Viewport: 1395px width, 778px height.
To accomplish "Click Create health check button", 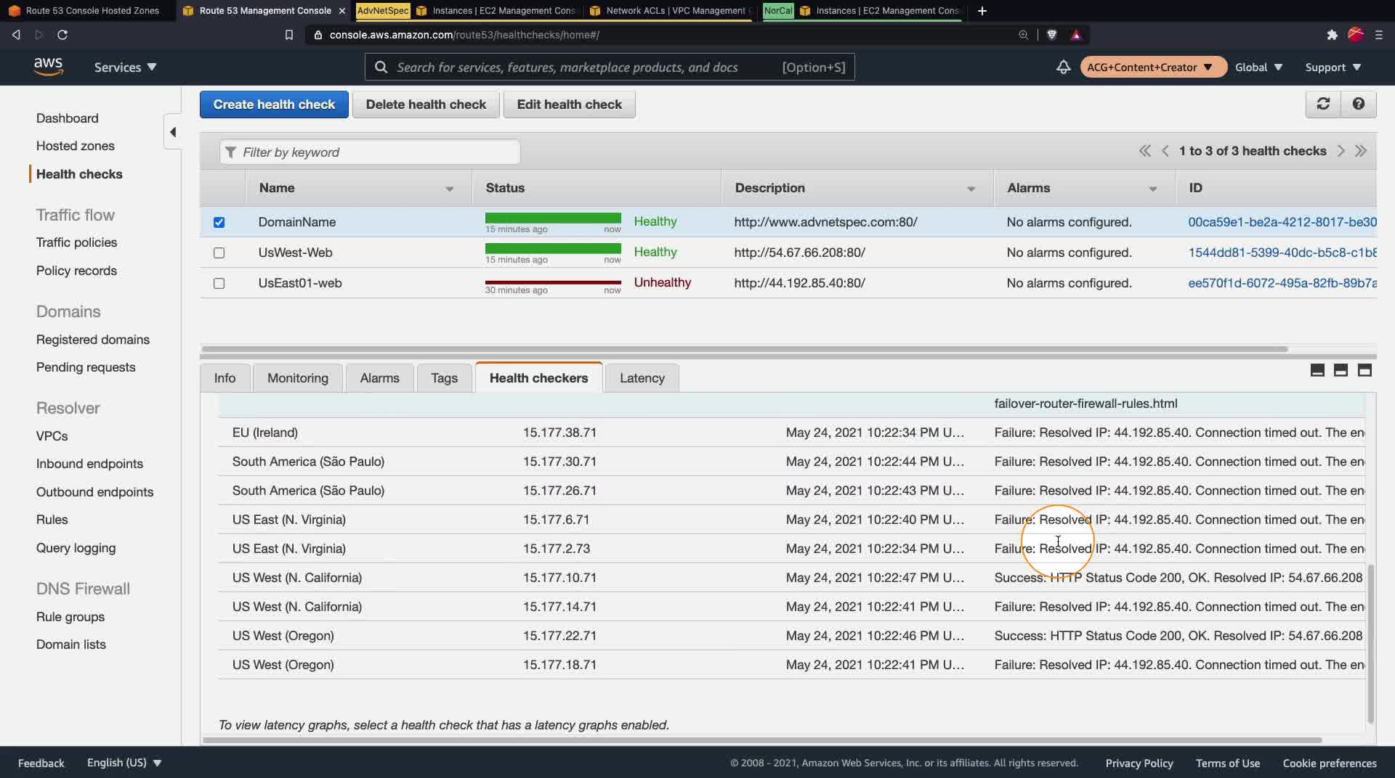I will coord(274,105).
